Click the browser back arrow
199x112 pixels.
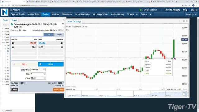coord(2,5)
